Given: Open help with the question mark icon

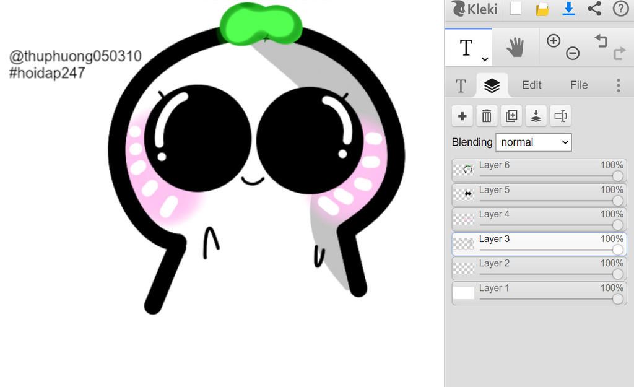Looking at the screenshot, I should click(x=620, y=9).
